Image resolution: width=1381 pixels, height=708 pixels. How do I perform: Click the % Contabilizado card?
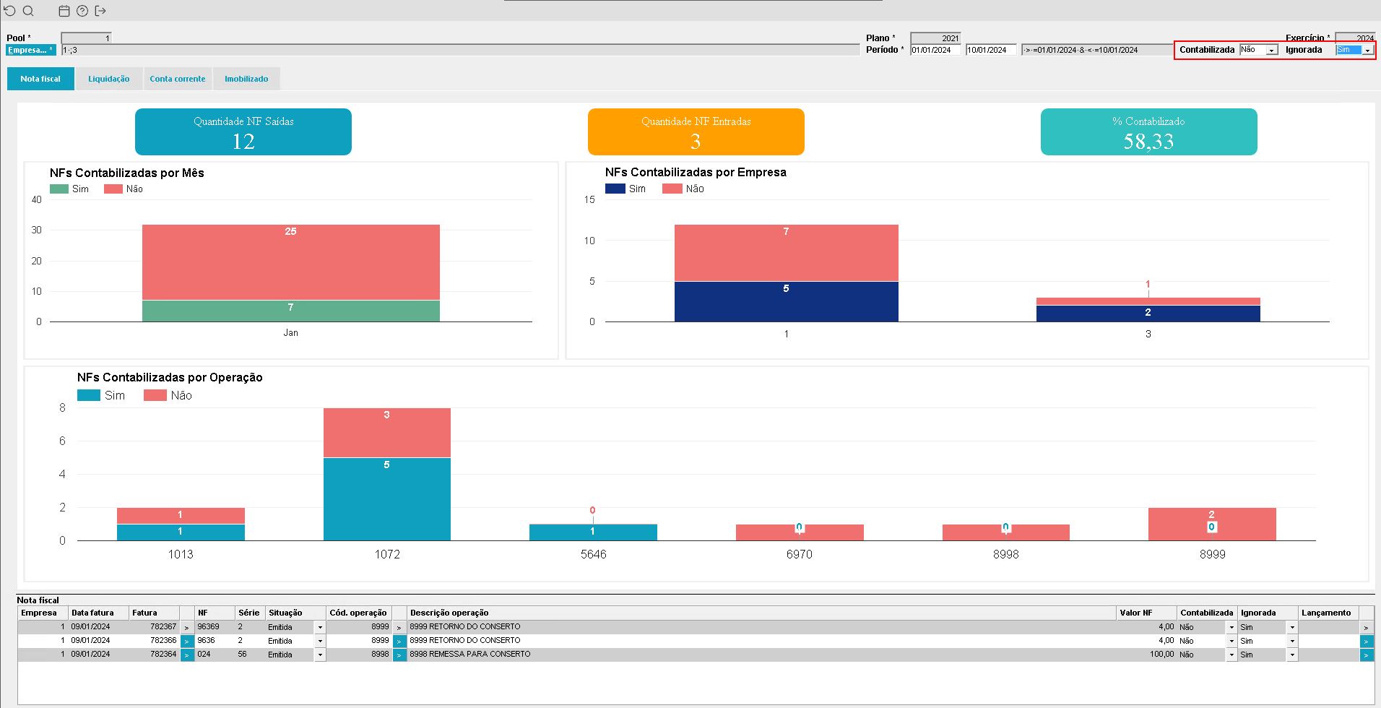tap(1149, 131)
